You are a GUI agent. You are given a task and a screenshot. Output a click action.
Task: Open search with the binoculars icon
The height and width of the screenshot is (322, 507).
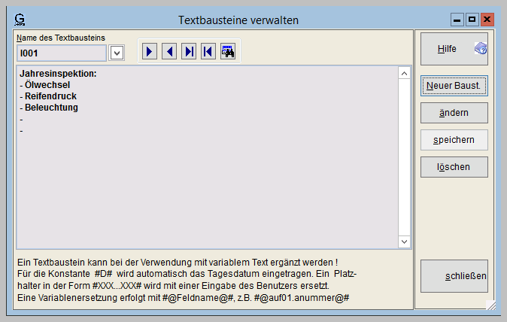[228, 51]
